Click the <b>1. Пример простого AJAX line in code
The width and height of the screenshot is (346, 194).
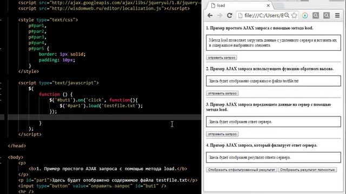pos(108,169)
